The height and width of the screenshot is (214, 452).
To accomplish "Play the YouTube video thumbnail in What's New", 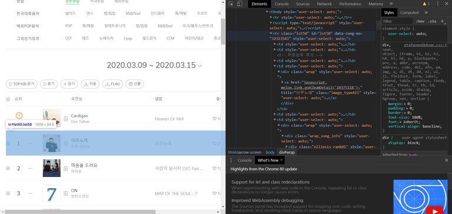I will [x=434, y=210].
